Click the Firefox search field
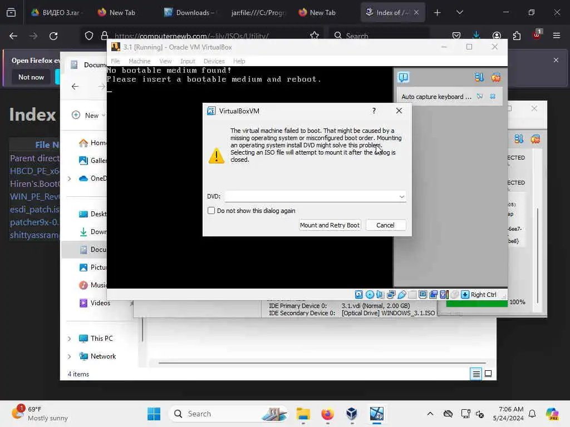Viewport: 570px width, 427px height. click(x=379, y=36)
